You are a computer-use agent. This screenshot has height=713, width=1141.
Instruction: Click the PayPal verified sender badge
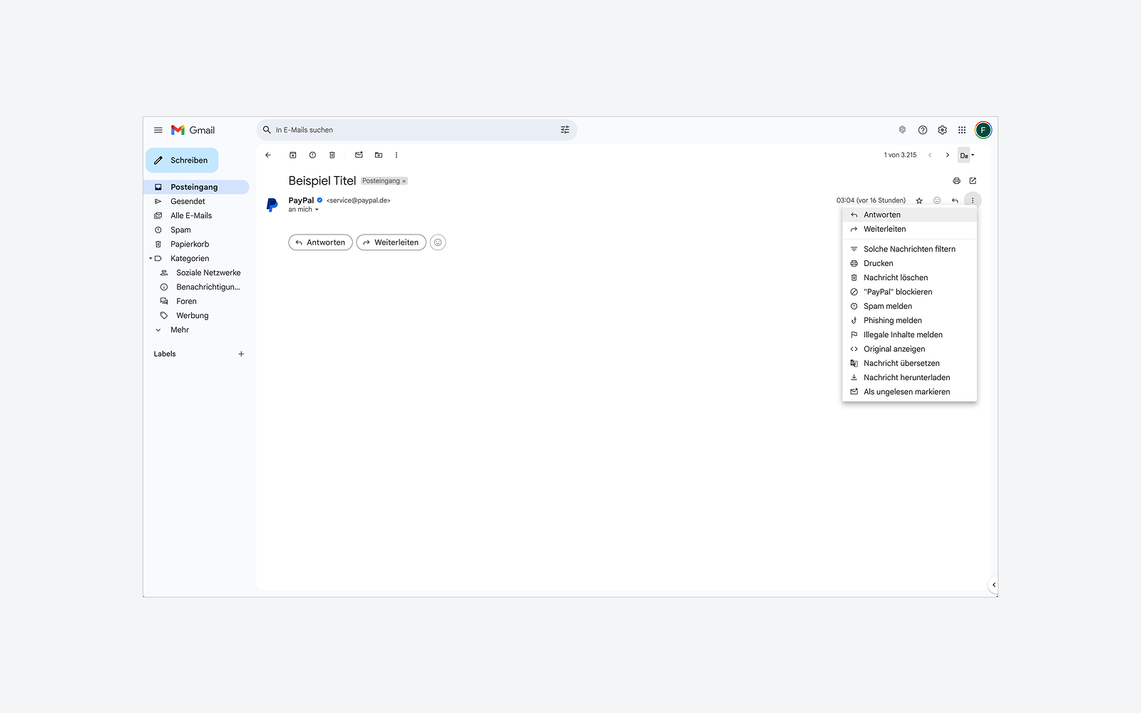[320, 200]
